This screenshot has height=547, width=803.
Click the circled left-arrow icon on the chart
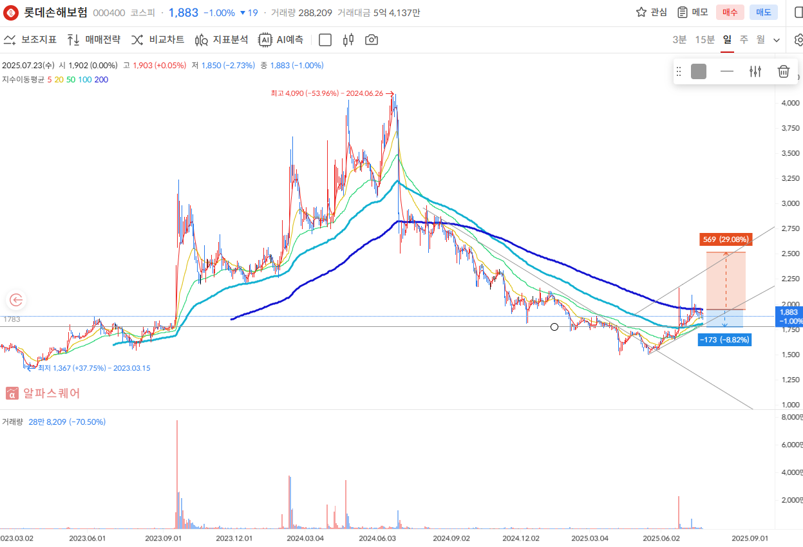click(16, 299)
